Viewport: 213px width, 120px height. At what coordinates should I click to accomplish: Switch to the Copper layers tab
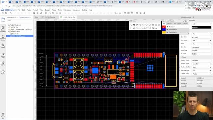click(x=169, y=24)
